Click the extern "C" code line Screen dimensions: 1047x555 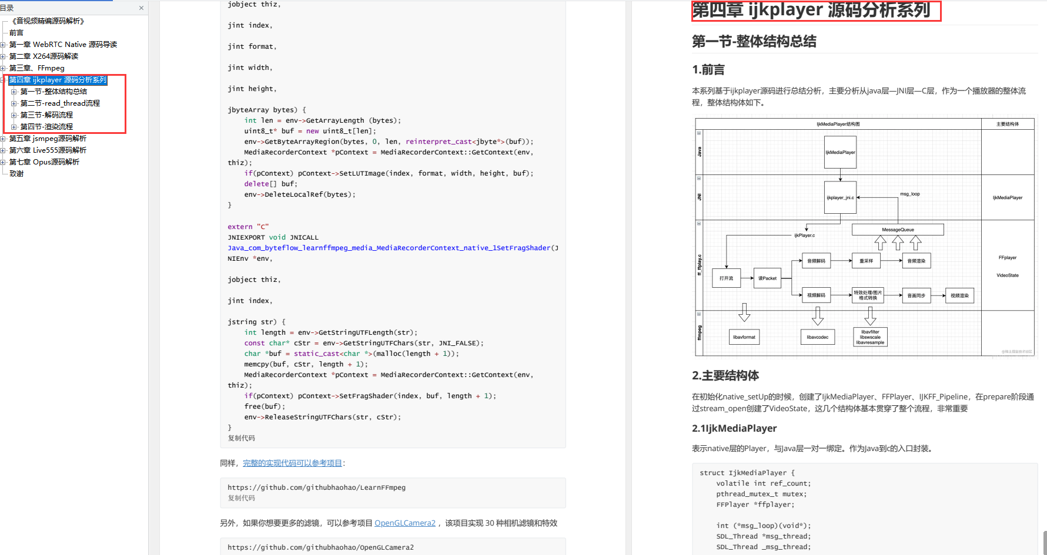click(248, 227)
